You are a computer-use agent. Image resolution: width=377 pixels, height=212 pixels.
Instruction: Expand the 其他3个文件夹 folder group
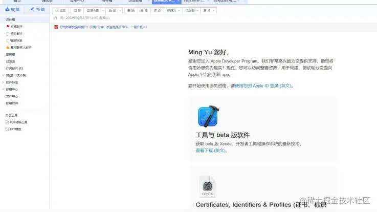click(3, 75)
